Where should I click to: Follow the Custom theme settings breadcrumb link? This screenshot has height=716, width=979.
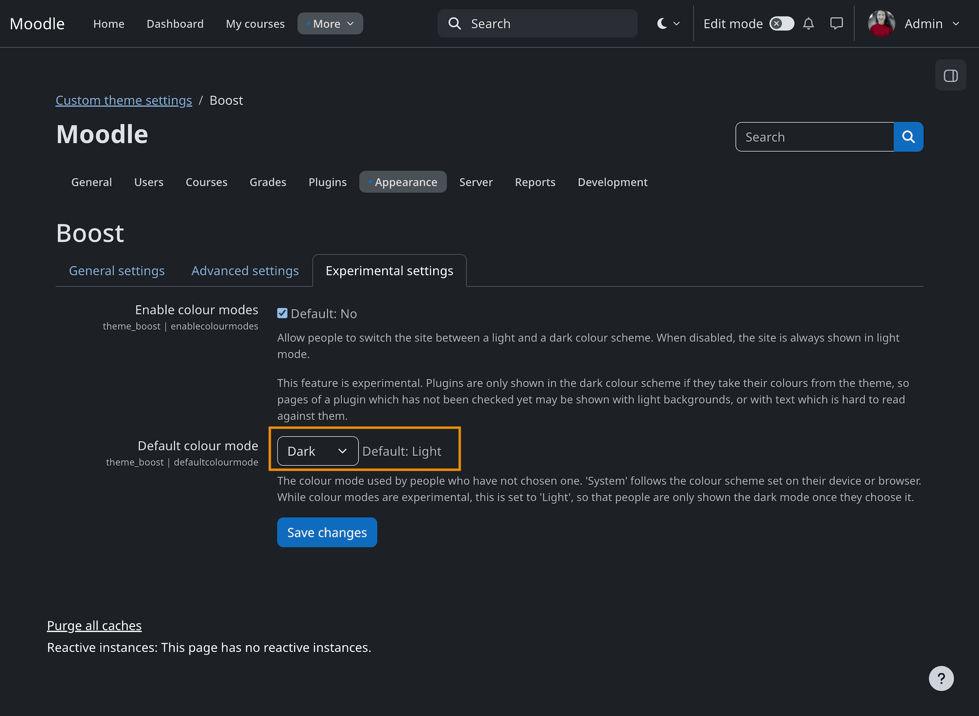[124, 100]
